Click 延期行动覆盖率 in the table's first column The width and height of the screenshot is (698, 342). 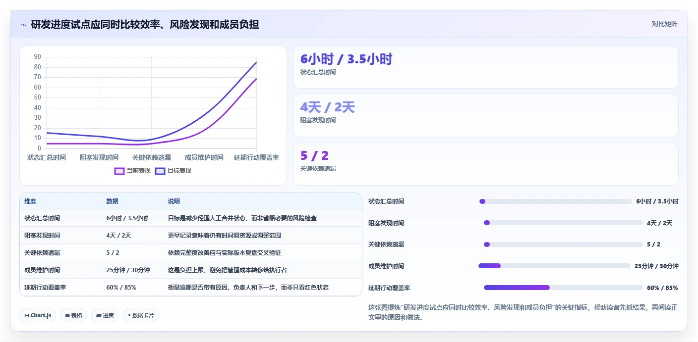coord(45,288)
